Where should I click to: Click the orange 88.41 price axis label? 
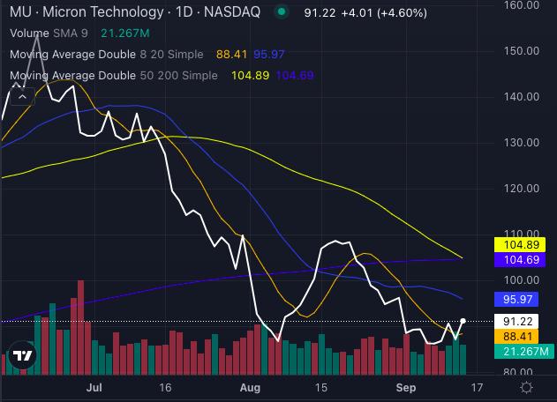click(516, 337)
